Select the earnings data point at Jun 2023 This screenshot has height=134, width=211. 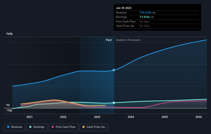(114, 103)
